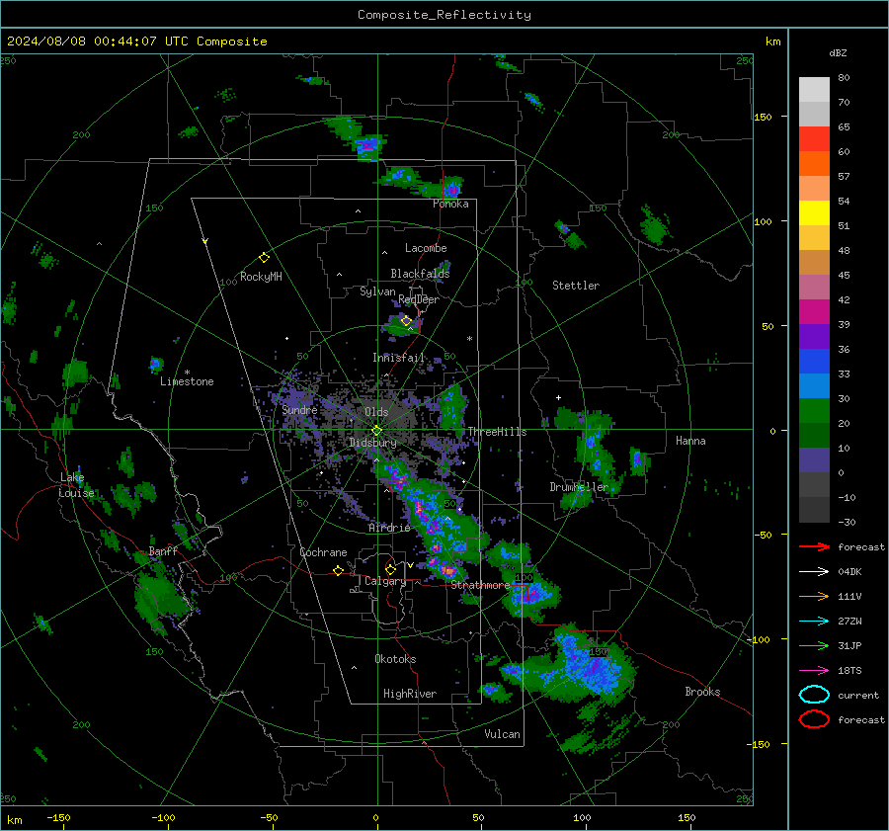Click the dBZ legend heading
Image resolution: width=889 pixels, height=831 pixels.
pyautogui.click(x=838, y=52)
